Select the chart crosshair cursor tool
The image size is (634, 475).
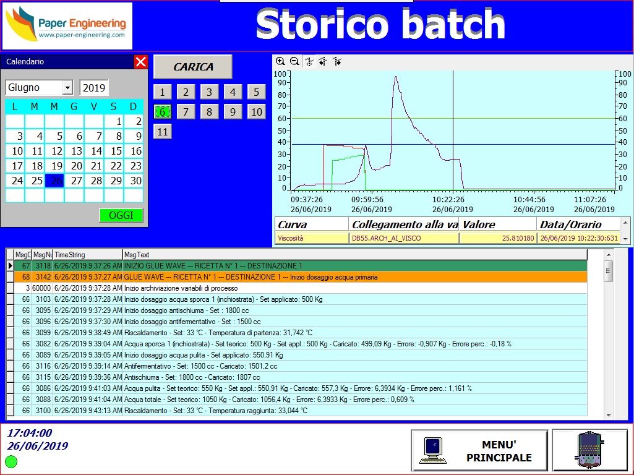tap(308, 61)
